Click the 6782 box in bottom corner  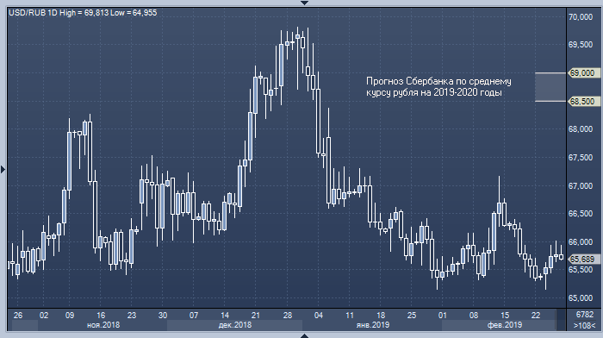[585, 315]
